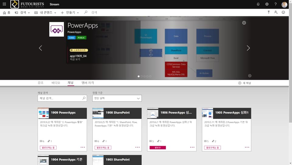Show previous spotlight slide with left arrow
The height and width of the screenshot is (165, 292).
tap(40, 48)
